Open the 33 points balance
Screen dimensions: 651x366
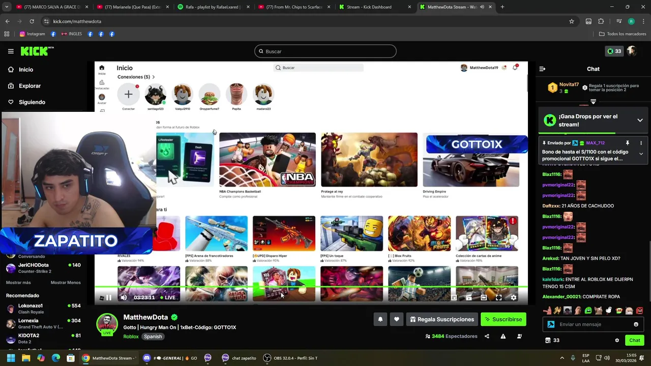point(614,51)
